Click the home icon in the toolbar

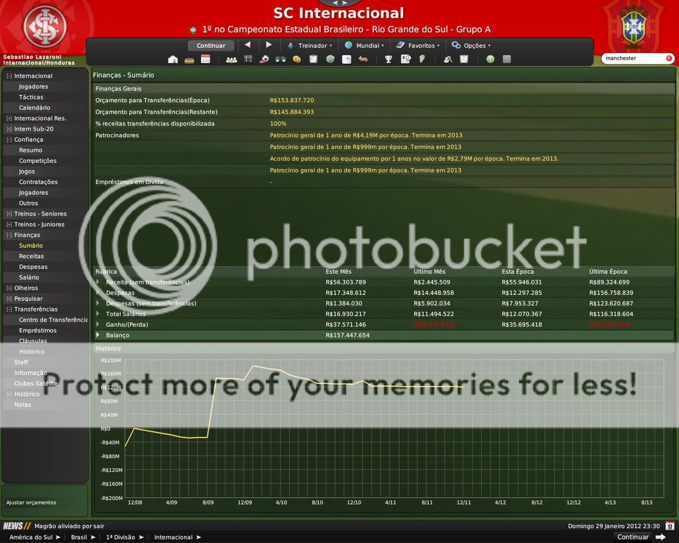pos(173,60)
